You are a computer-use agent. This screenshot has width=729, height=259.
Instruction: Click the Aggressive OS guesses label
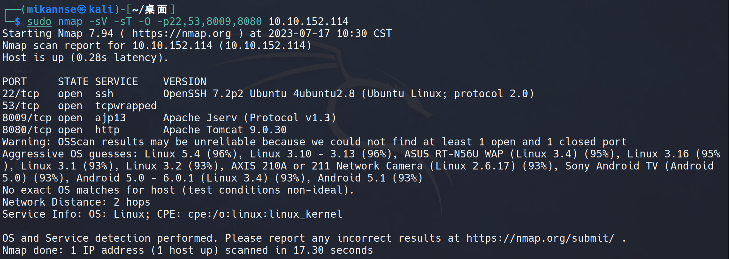tap(70, 154)
